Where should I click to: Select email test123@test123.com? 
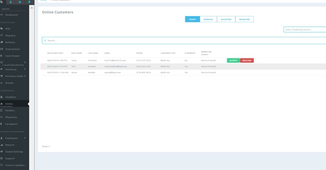115,60
